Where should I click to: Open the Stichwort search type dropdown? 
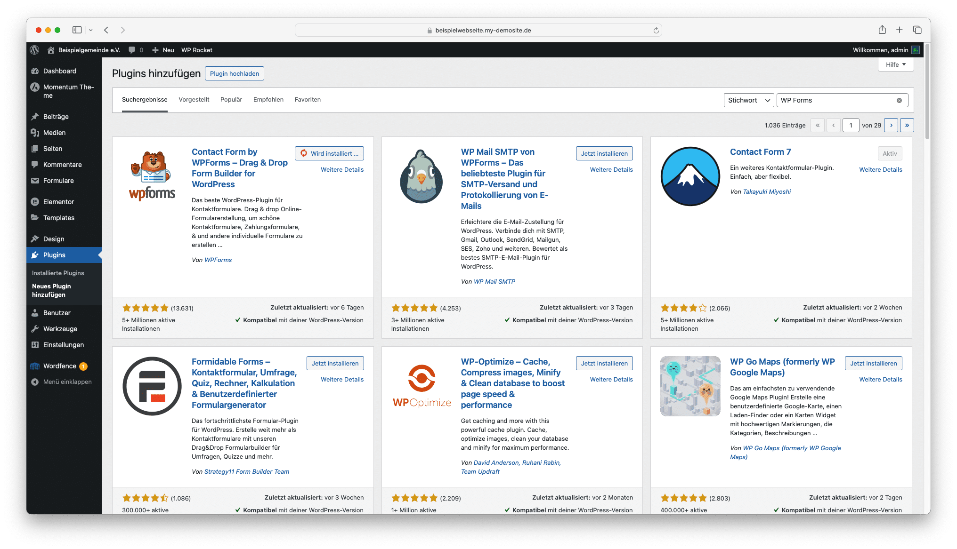[749, 100]
